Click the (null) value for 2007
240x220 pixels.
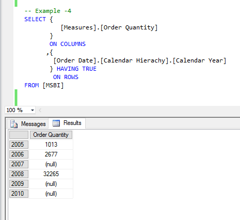pyautogui.click(x=51, y=164)
